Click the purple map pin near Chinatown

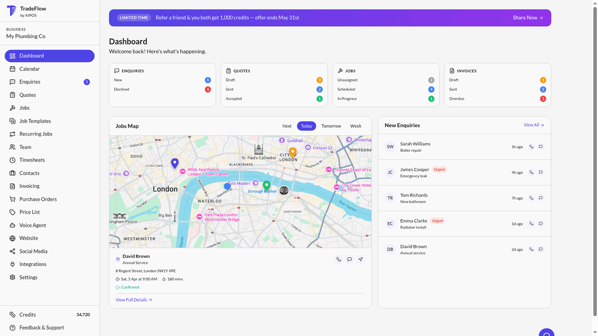(175, 163)
